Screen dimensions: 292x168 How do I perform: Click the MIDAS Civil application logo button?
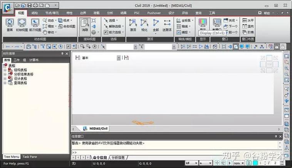(8, 7)
